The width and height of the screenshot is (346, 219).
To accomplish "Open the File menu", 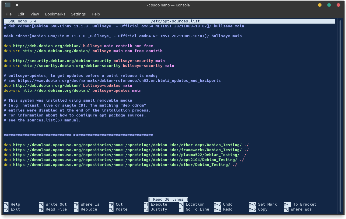I will (x=8, y=14).
